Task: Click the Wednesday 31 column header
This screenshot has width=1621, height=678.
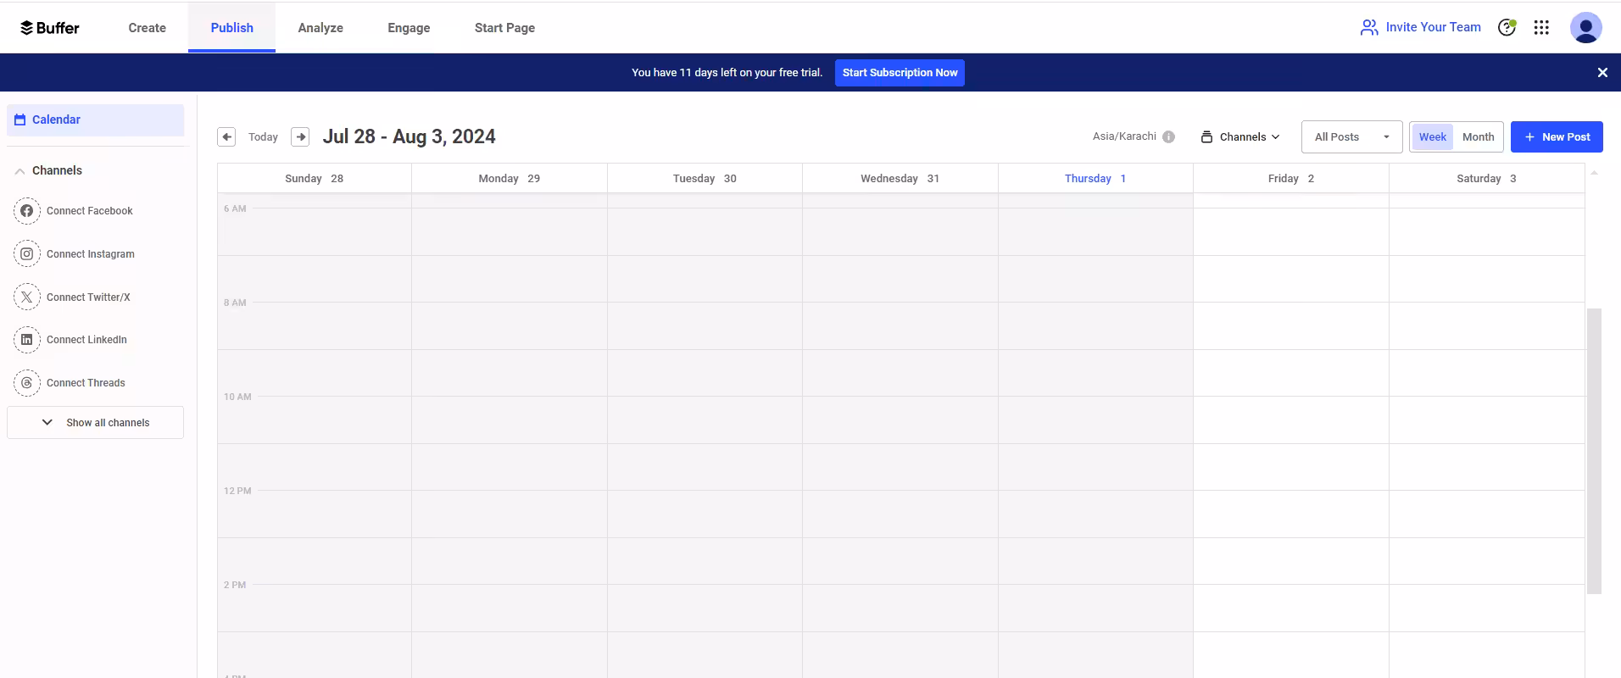Action: click(900, 179)
